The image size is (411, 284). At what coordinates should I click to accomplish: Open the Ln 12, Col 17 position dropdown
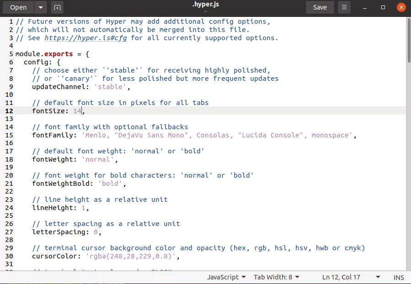pyautogui.click(x=351, y=277)
